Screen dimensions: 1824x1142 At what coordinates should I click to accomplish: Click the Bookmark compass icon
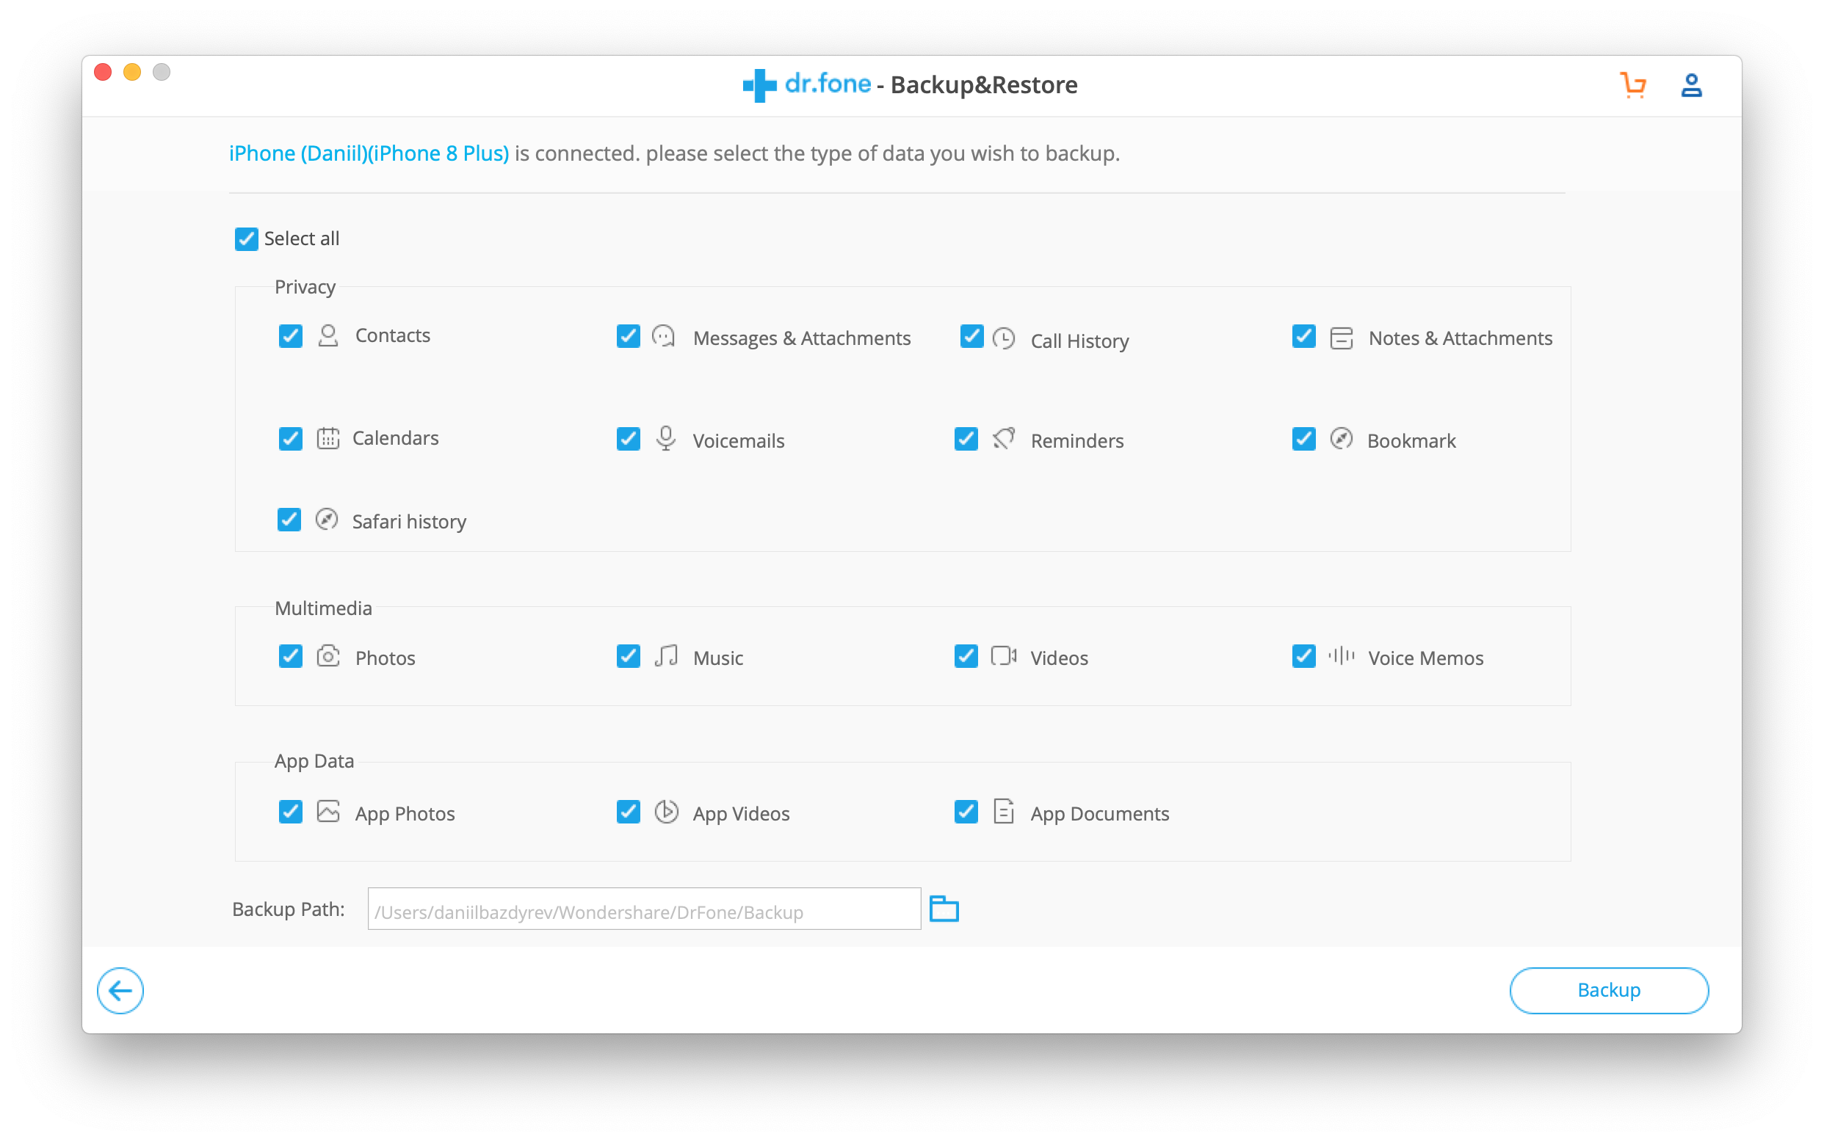click(1341, 438)
